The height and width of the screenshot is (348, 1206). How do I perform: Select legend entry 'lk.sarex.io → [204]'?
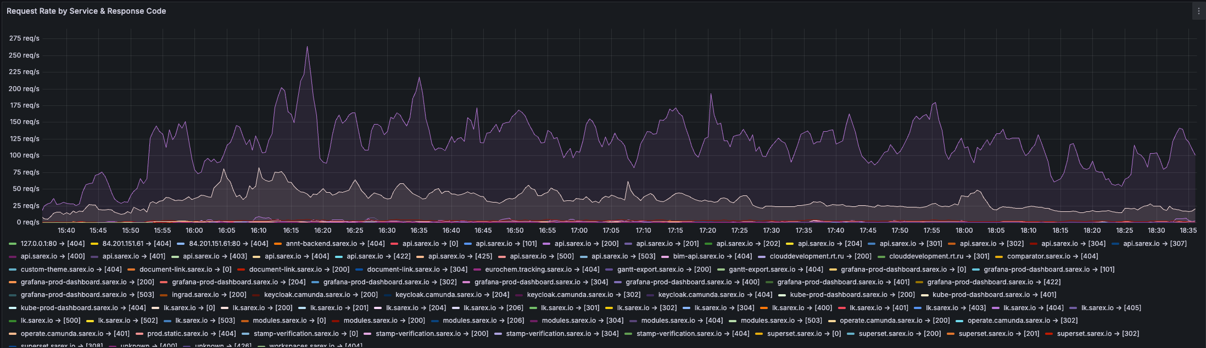(416, 308)
